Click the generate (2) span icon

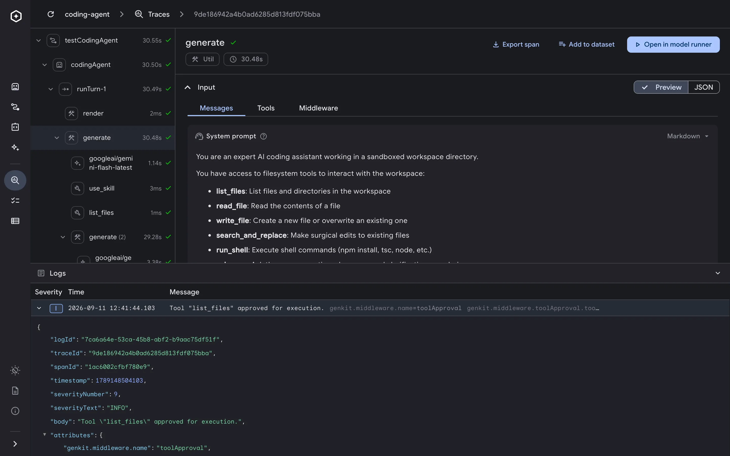pos(77,237)
